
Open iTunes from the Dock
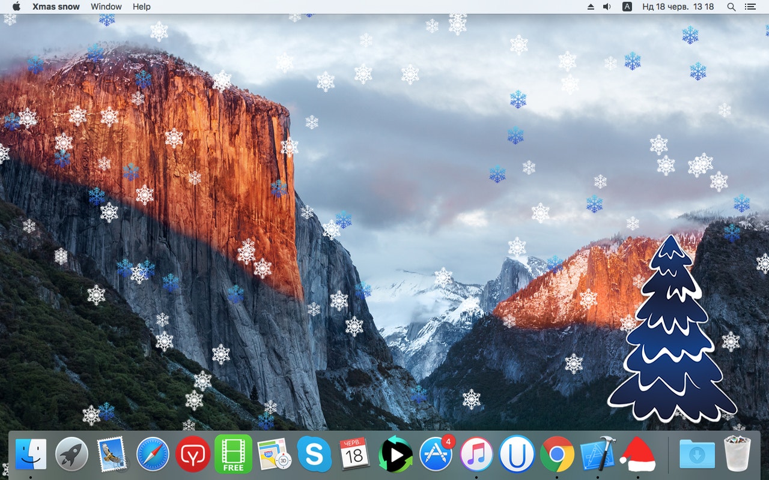(x=476, y=456)
